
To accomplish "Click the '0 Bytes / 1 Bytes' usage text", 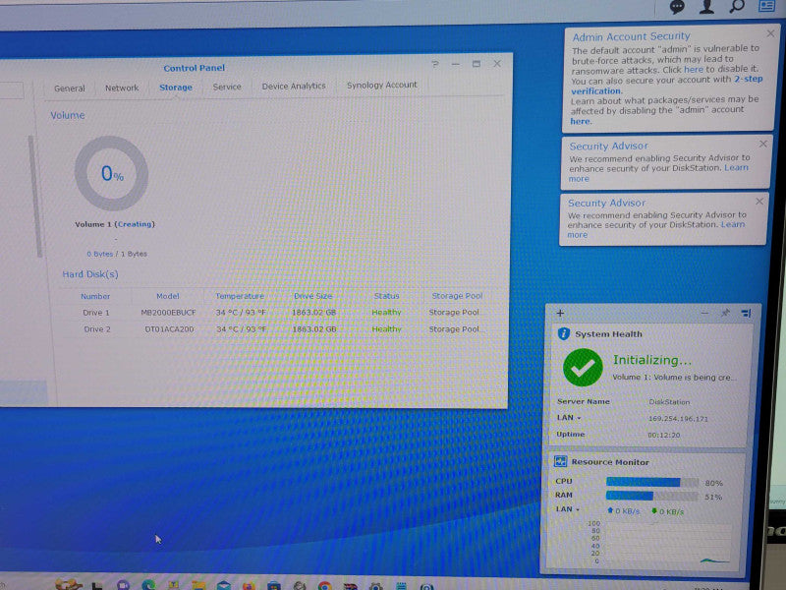I will click(117, 254).
